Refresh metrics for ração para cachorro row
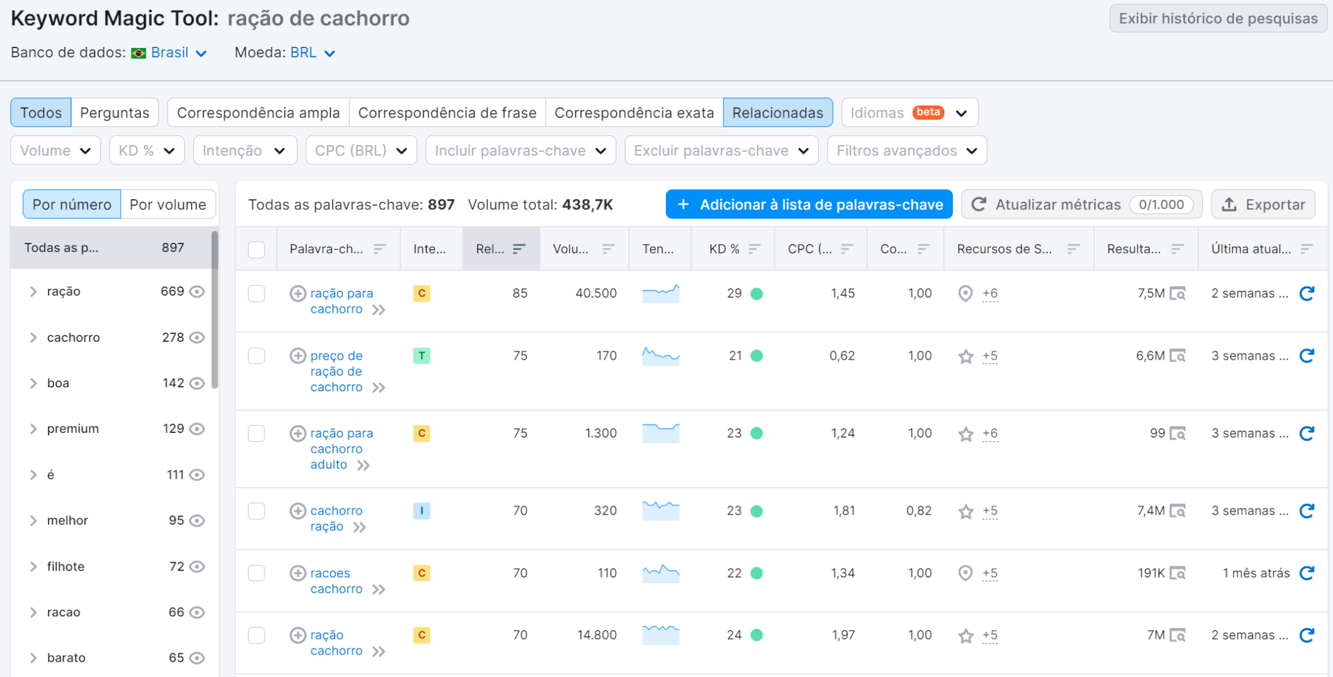 click(x=1307, y=293)
